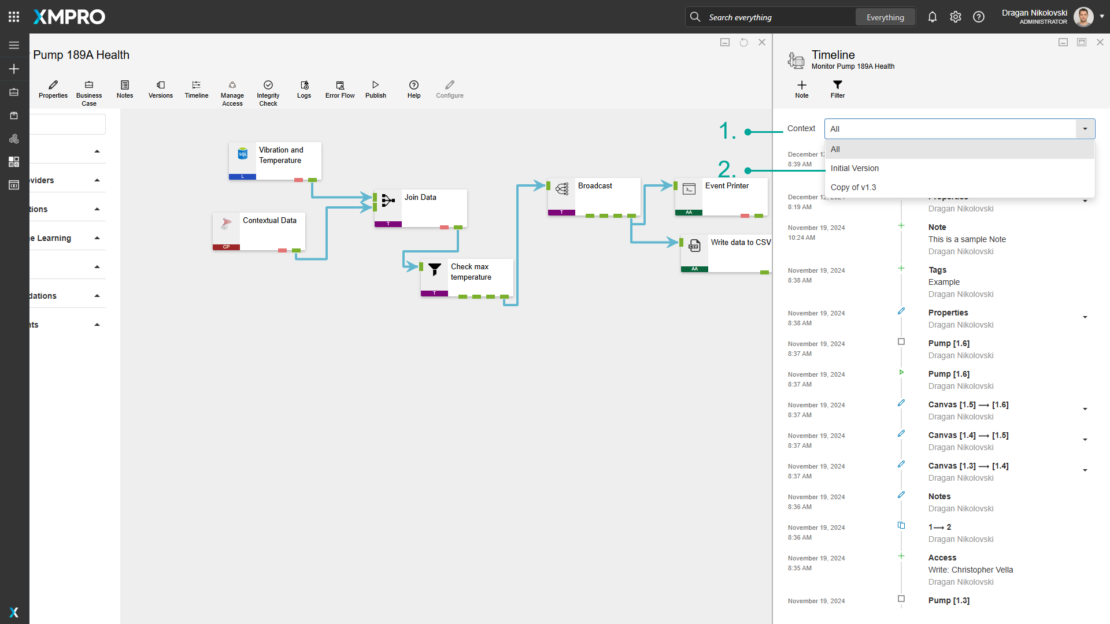Open Help in the canvas toolbar
Image resolution: width=1110 pixels, height=624 pixels.
414,90
